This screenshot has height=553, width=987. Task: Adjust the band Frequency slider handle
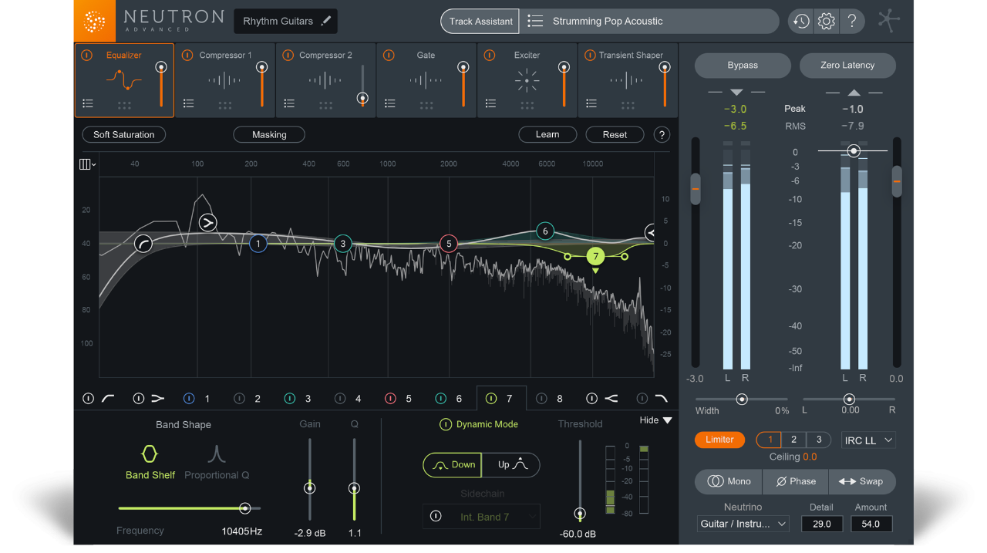click(x=244, y=508)
